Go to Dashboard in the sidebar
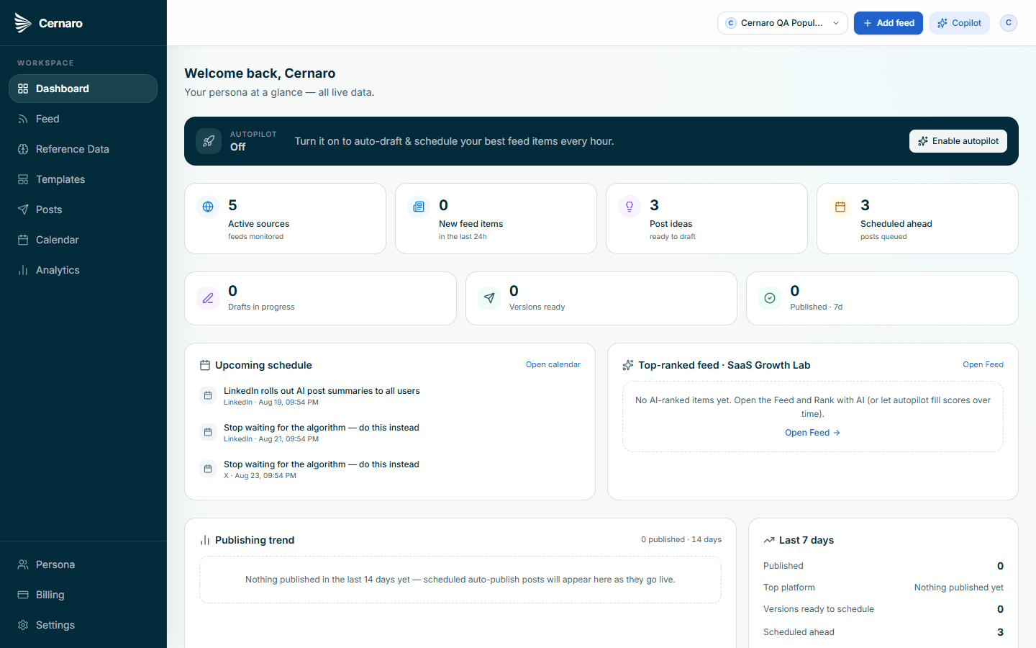1036x648 pixels. [83, 89]
